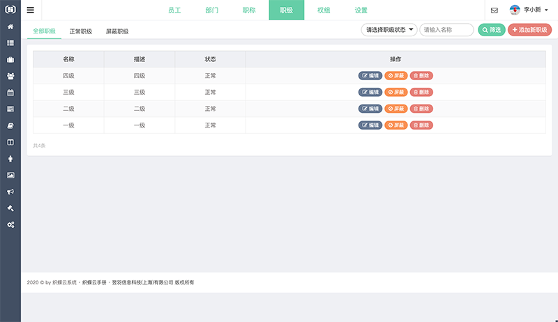Edit the 四级 row

(x=370, y=76)
